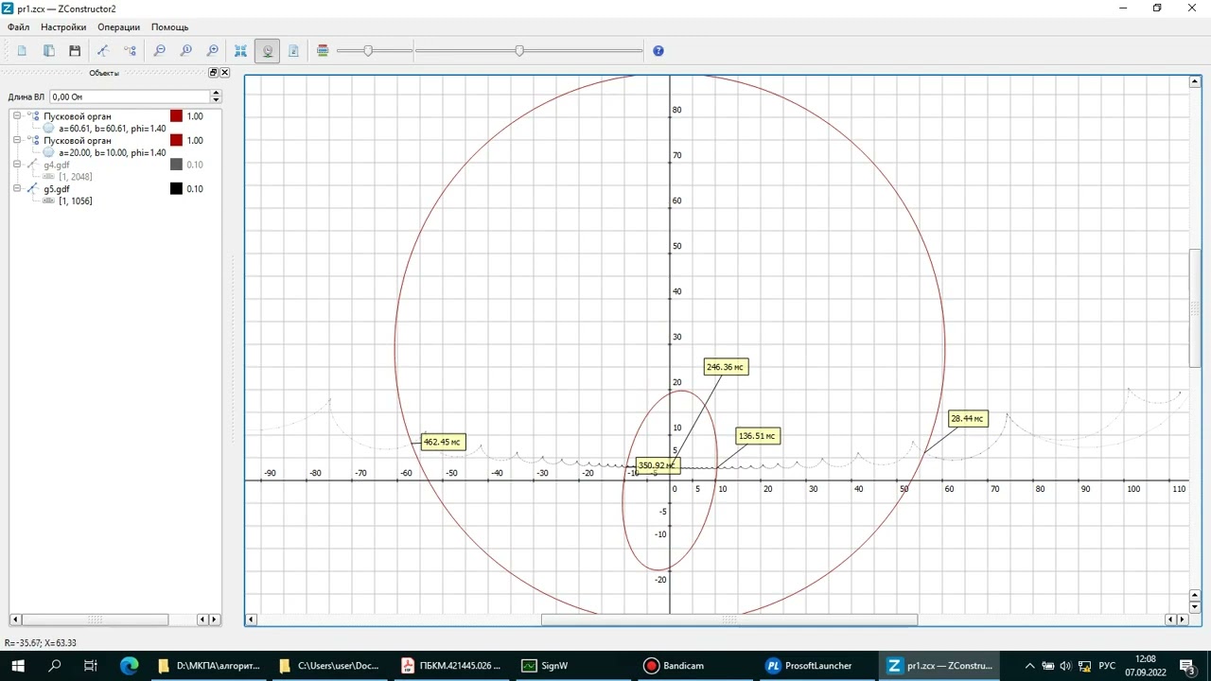Open the Файл menu
This screenshot has width=1211, height=681.
19,27
